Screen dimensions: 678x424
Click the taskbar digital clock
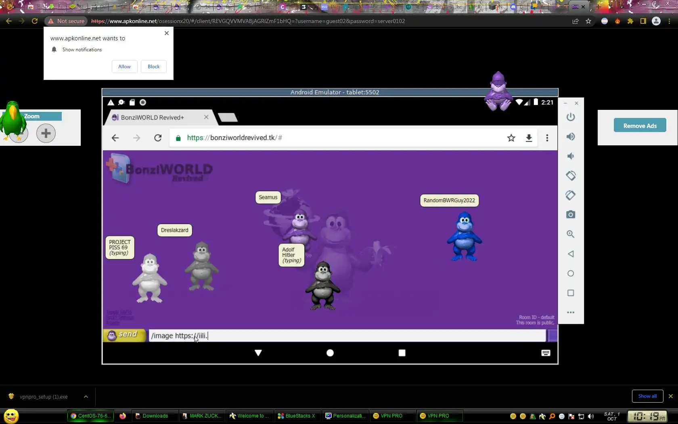click(647, 416)
